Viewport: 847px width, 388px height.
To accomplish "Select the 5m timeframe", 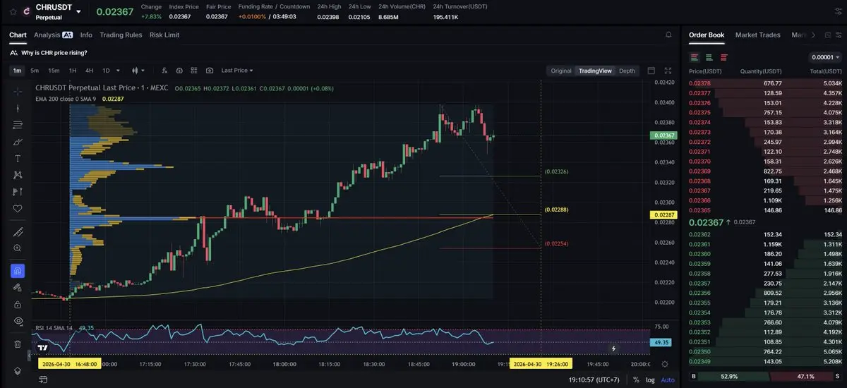I will click(x=35, y=71).
